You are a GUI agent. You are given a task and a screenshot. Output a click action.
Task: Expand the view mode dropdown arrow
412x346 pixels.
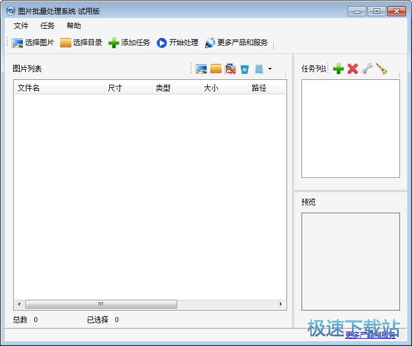[270, 69]
